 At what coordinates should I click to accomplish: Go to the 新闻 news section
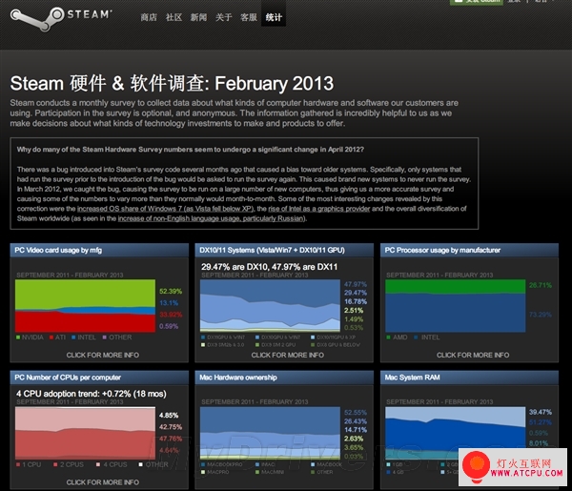198,17
